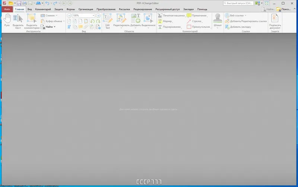
Task: Select the Подчеркивание underline tool
Action: click(x=169, y=27)
